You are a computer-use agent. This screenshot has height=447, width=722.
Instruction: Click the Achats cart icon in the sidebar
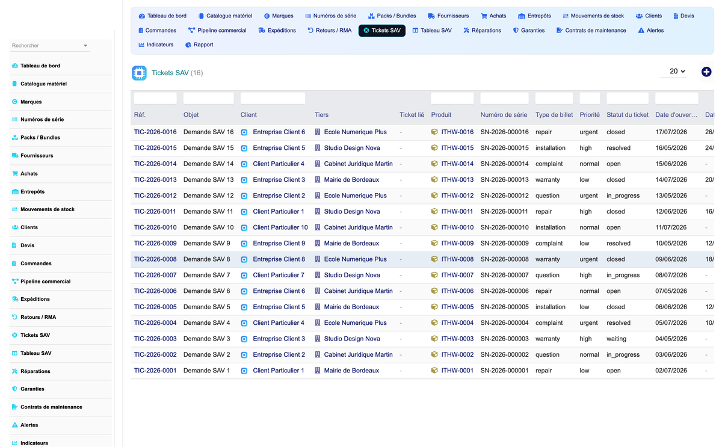[x=15, y=173]
